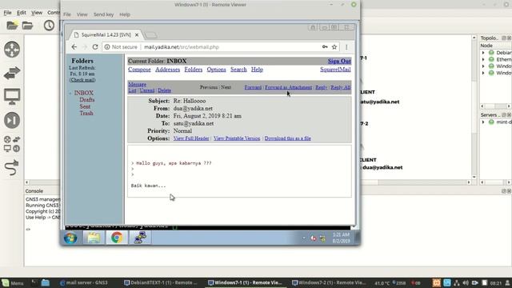This screenshot has height=288, width=512.
Task: Click the network app icon in Windows 7 taskbar
Action: pos(140,238)
